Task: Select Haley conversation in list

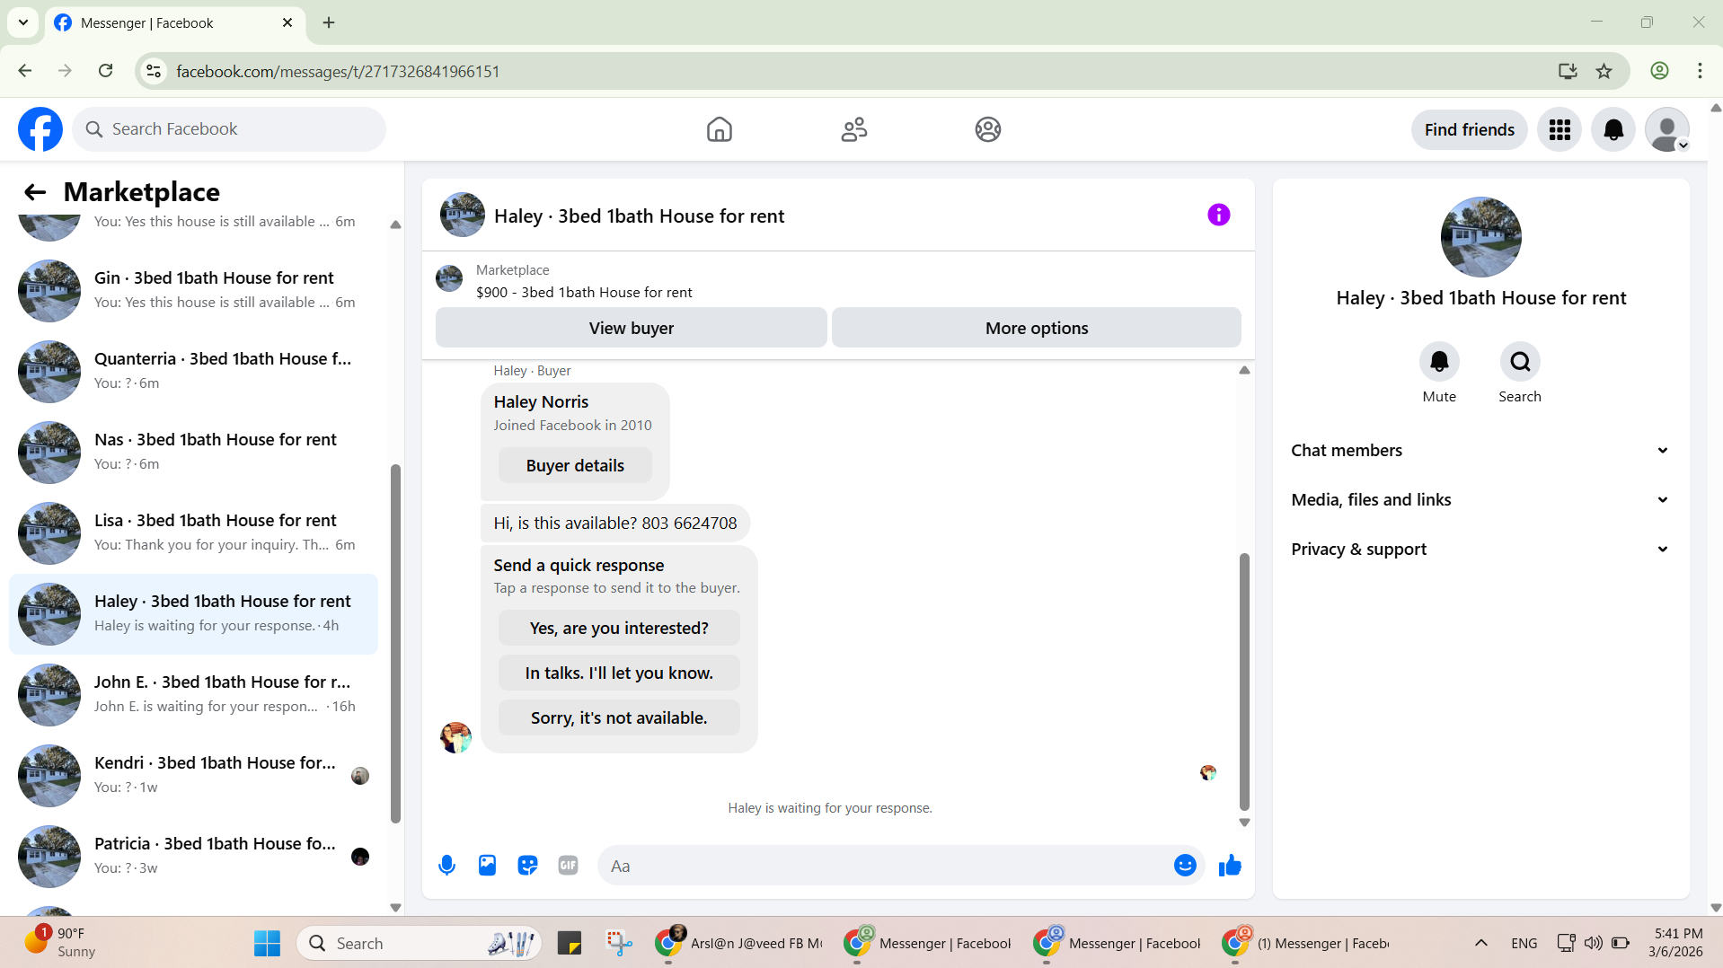Action: coord(193,614)
